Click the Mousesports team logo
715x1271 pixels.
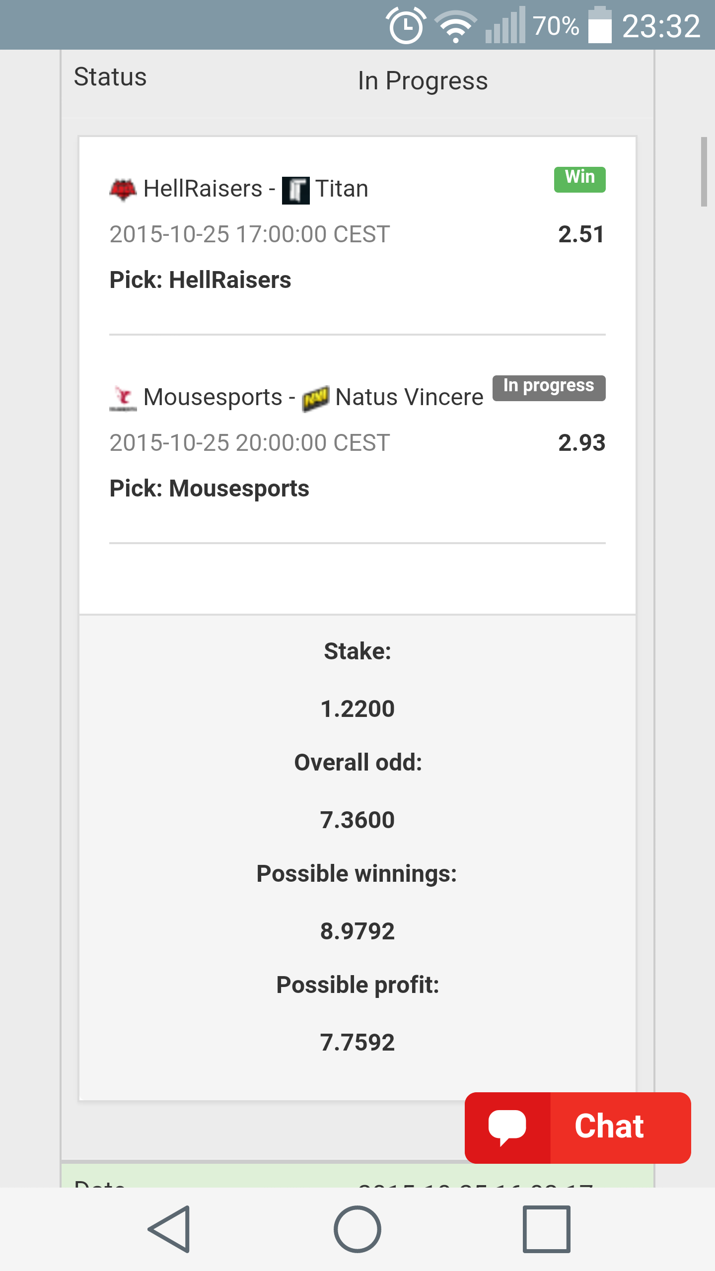pyautogui.click(x=123, y=399)
